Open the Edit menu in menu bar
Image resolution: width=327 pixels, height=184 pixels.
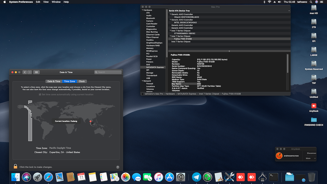click(38, 2)
